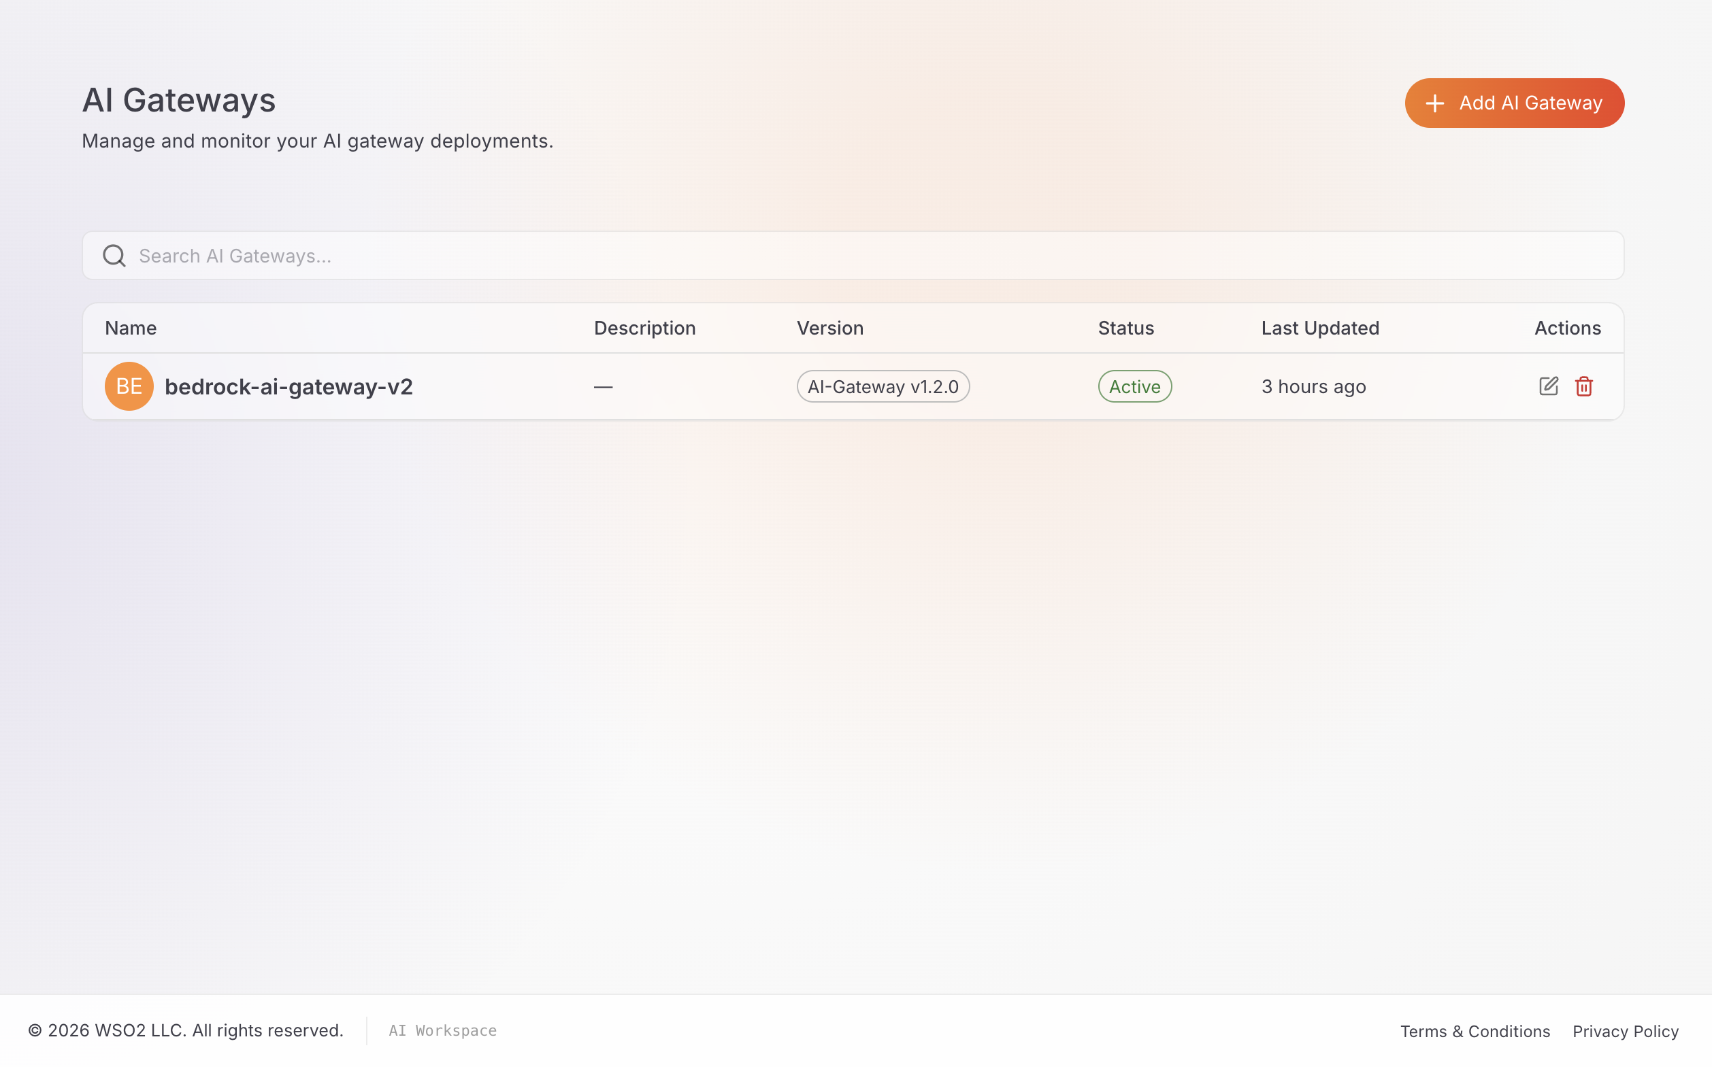Click the AI-Gateway v1.2.0 version badge

coord(883,386)
